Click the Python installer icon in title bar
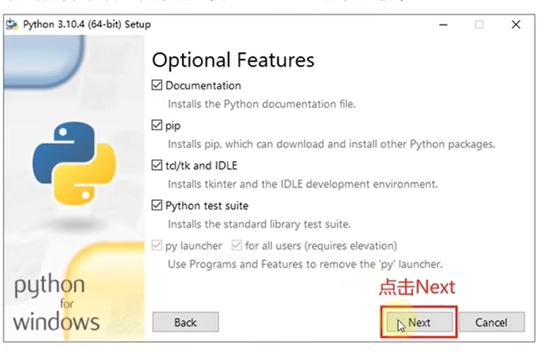Image resolution: width=541 pixels, height=352 pixels. pos(11,24)
